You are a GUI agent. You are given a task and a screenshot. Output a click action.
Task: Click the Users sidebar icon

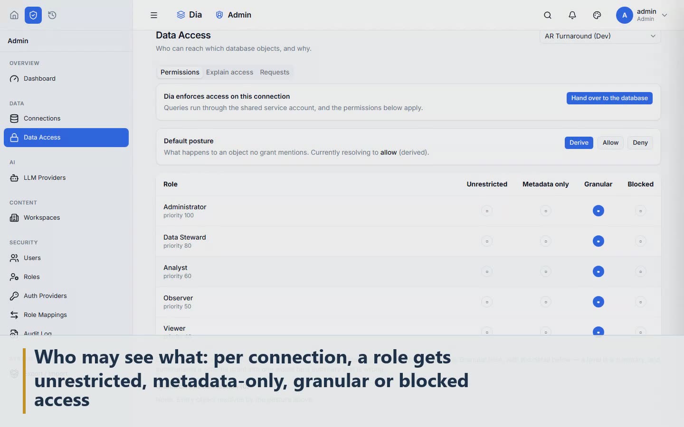(x=14, y=258)
